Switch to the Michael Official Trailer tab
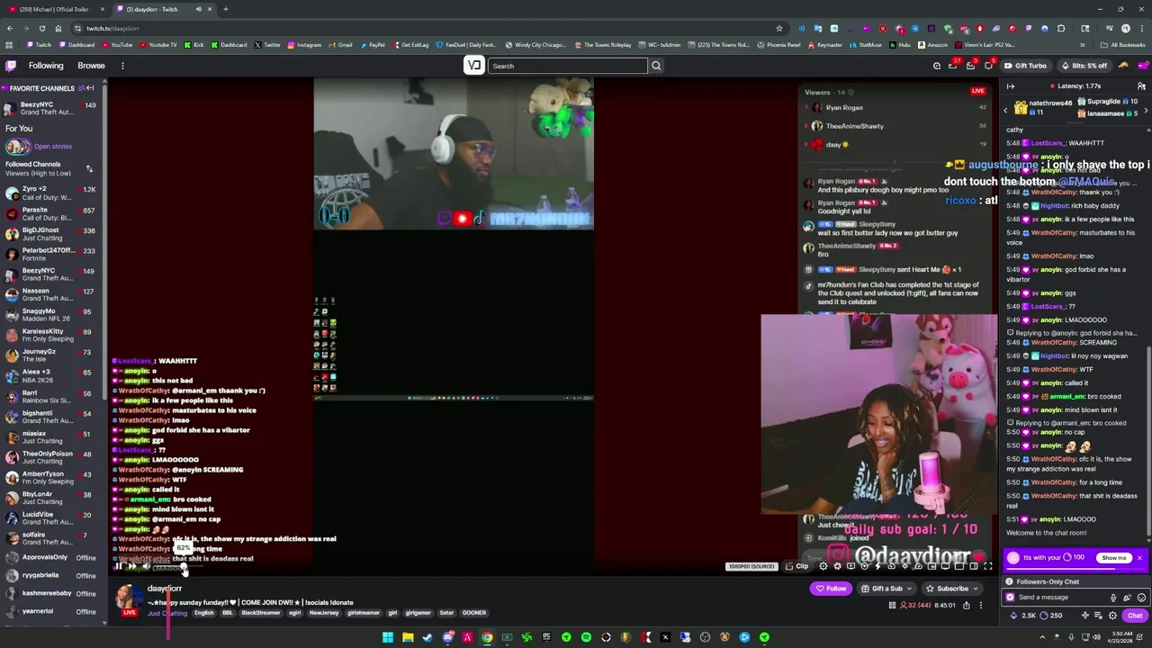Viewport: 1152px width, 648px height. click(56, 9)
